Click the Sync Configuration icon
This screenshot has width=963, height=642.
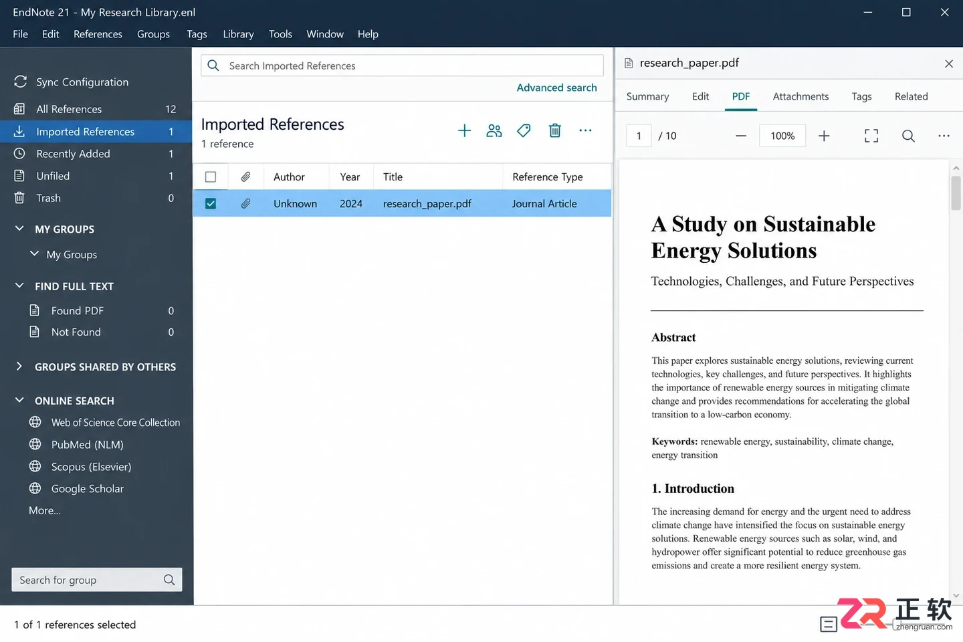pos(20,82)
